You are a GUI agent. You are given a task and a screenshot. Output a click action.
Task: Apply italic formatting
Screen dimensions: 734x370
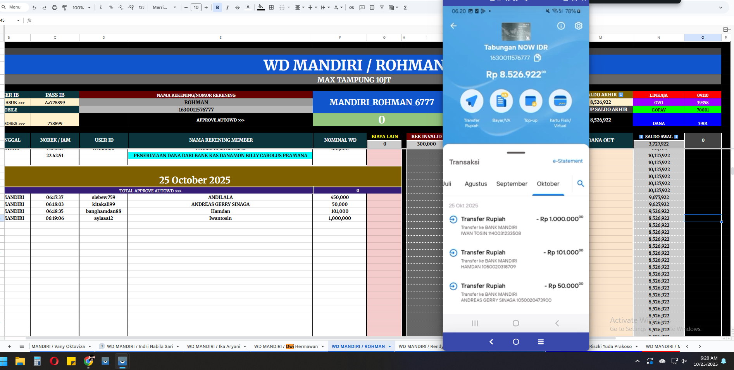coord(227,7)
